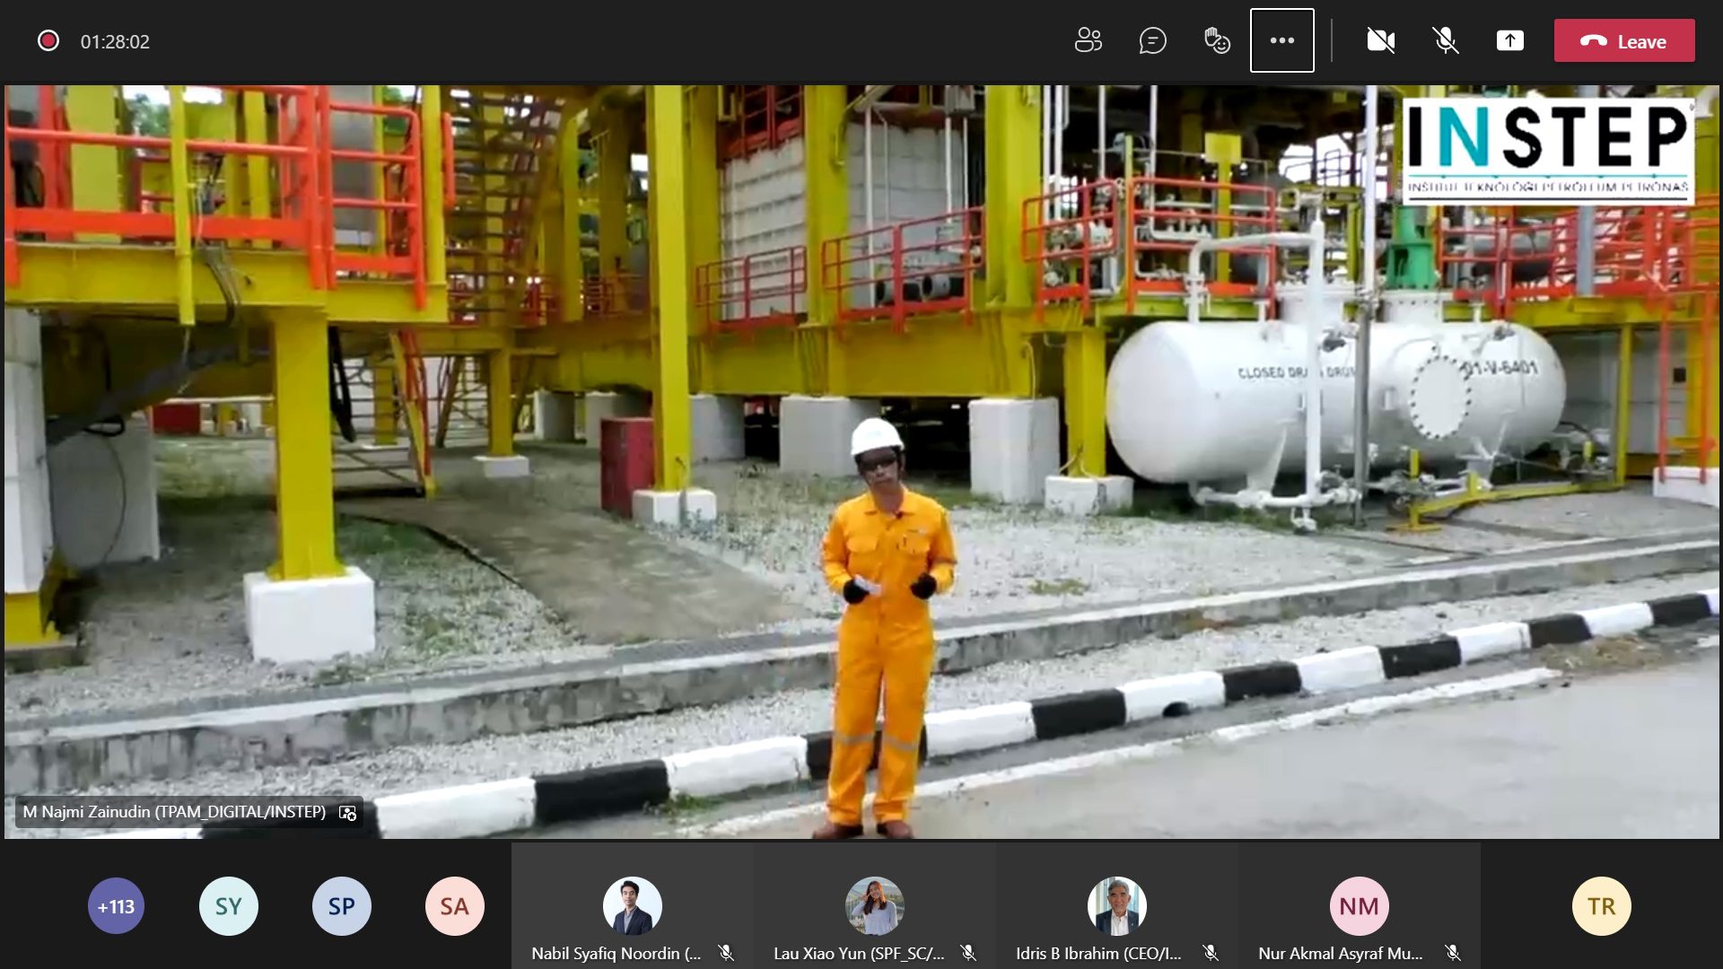
Task: Switch focus to Lau Xiao Yun's tile
Action: coord(875,906)
